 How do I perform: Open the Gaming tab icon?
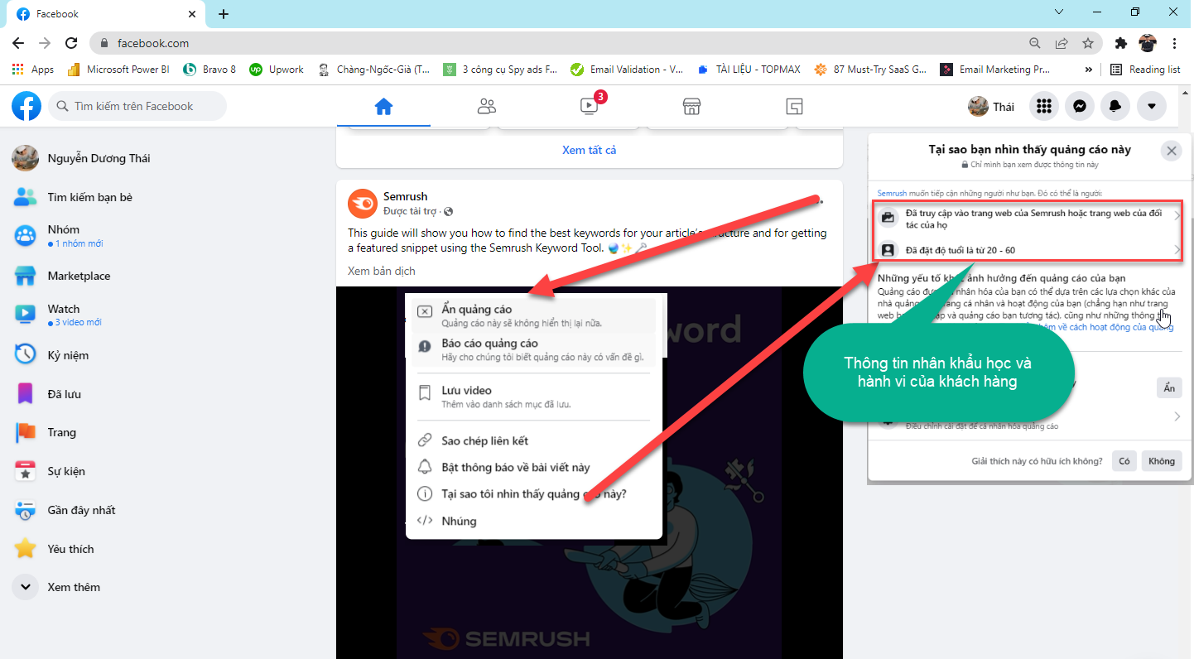point(794,106)
